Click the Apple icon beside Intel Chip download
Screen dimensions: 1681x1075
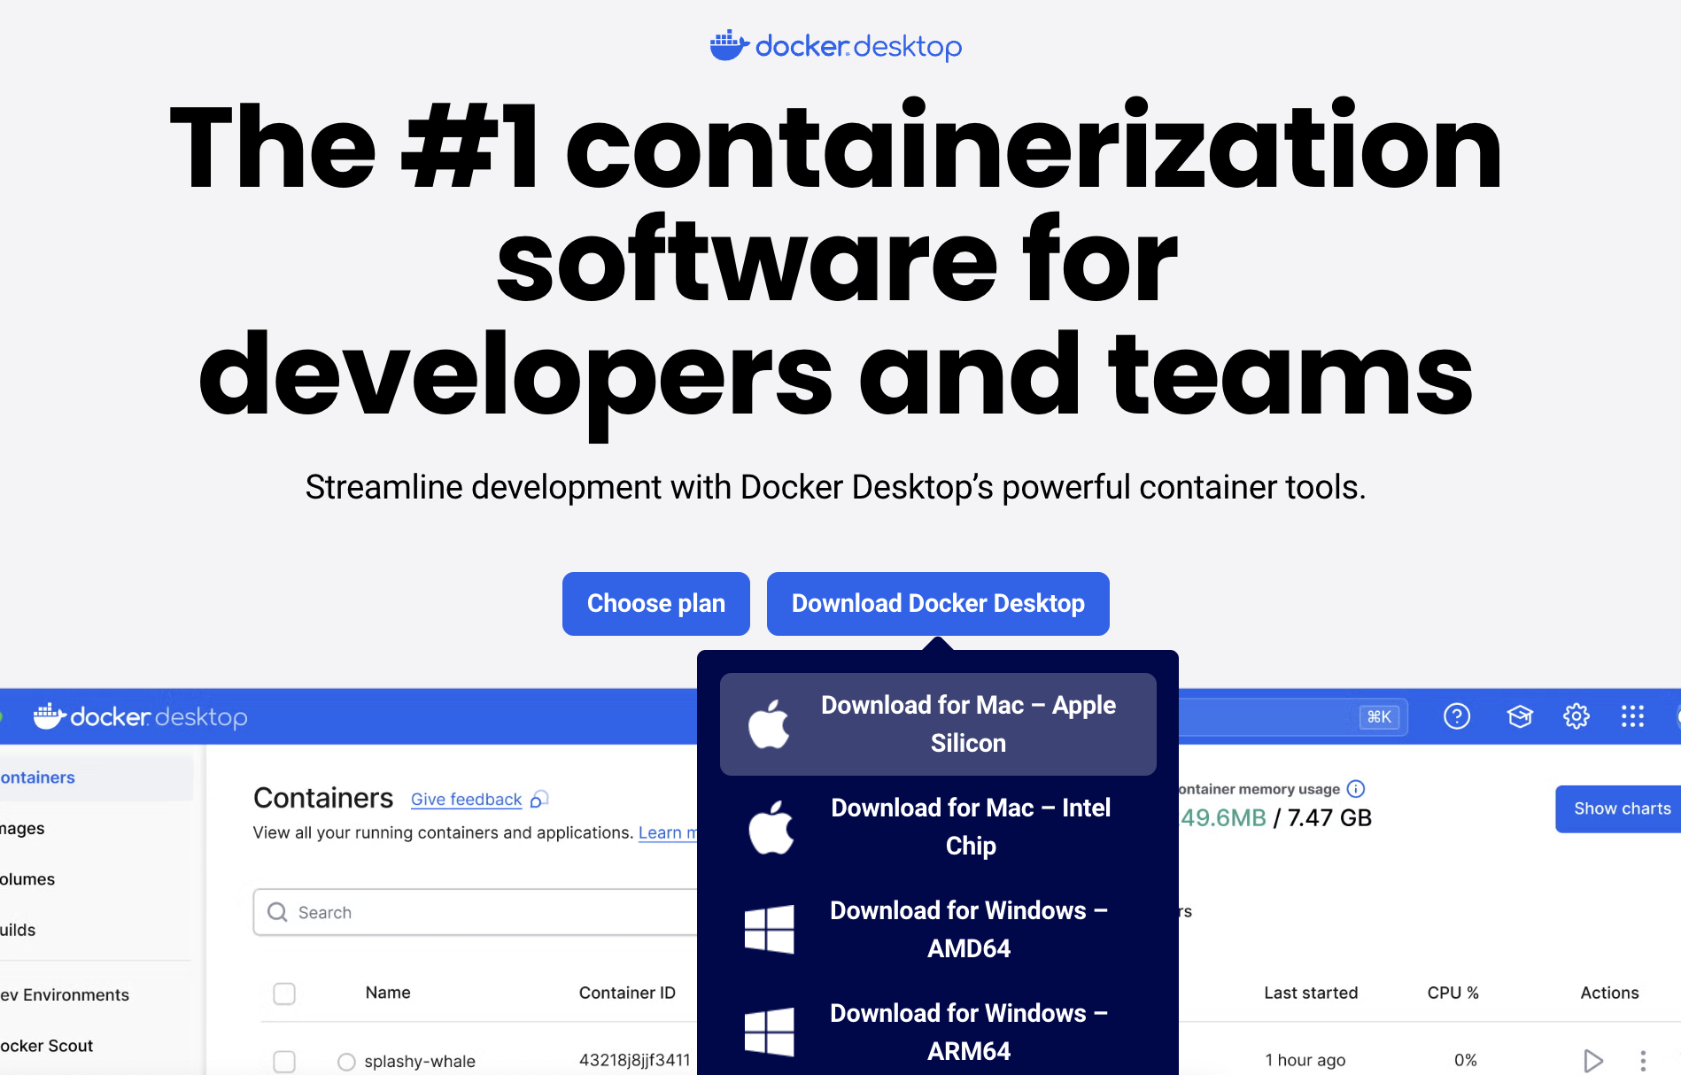click(771, 827)
